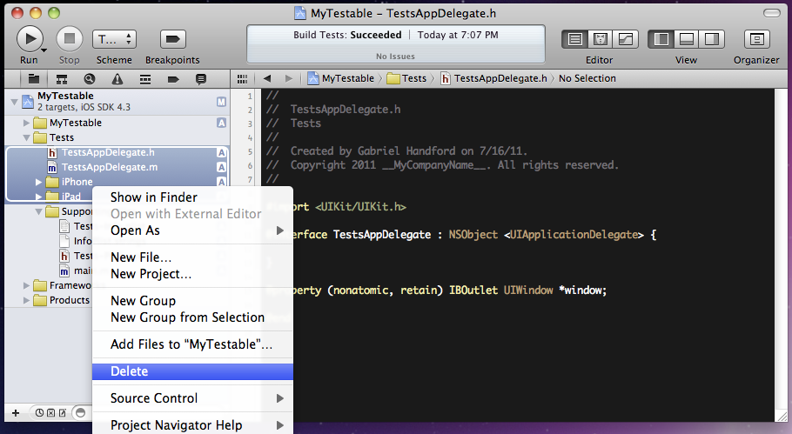Choose New Group from Selection
This screenshot has height=434, width=792.
(x=192, y=317)
